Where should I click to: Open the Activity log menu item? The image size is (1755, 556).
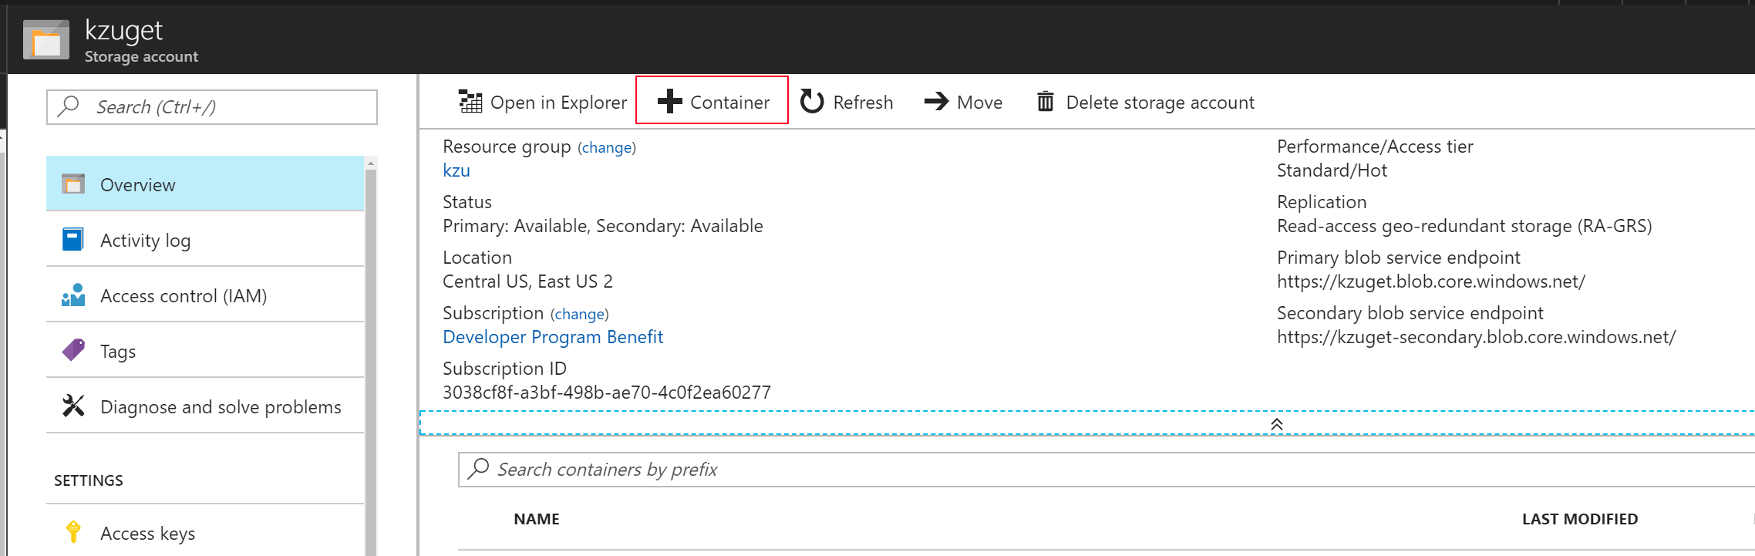pos(205,240)
